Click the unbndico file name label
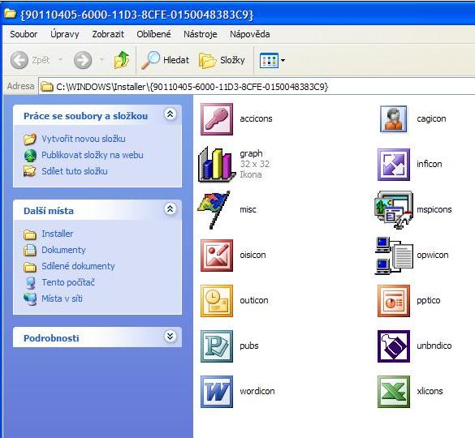475x438 pixels. [x=434, y=346]
